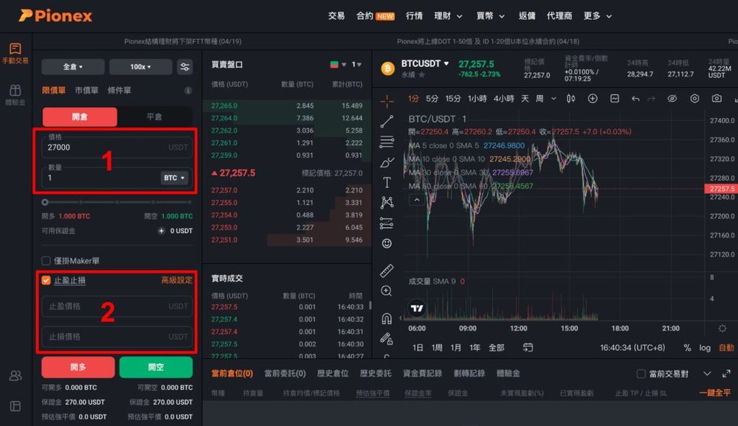Open go-to-date calendar icon
This screenshot has height=426, width=738.
tap(528, 347)
